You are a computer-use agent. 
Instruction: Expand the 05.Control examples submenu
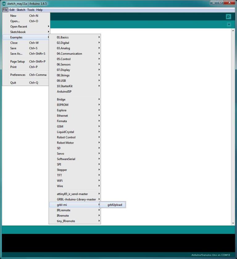tap(75, 59)
